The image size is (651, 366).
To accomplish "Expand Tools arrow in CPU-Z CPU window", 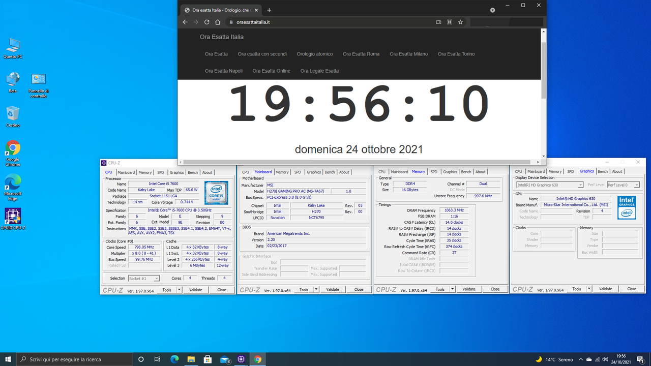I will 179,290.
